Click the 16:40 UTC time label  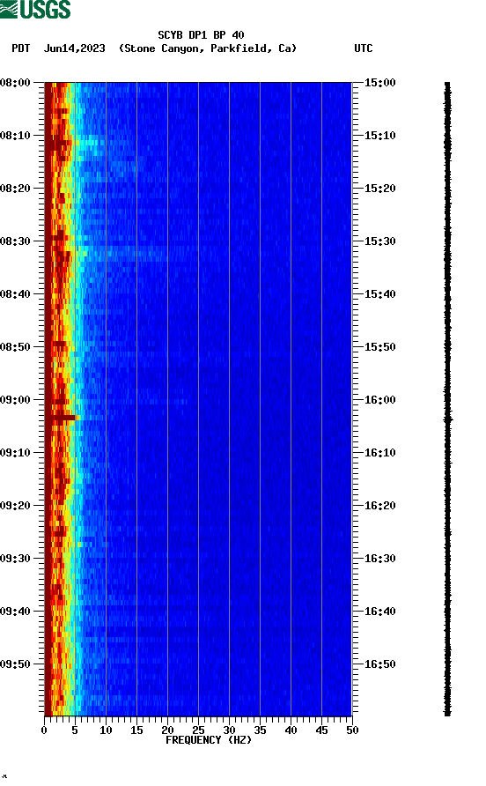coord(379,612)
